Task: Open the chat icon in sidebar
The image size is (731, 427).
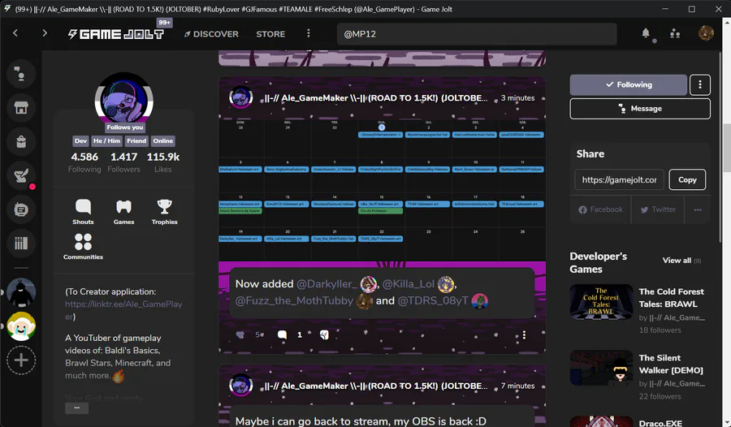Action: point(21,74)
